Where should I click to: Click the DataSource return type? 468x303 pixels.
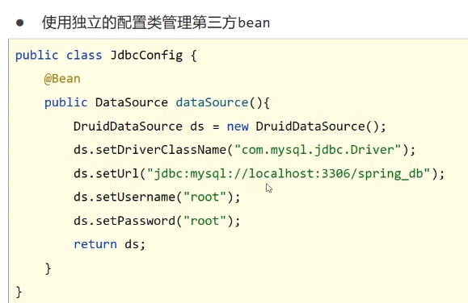tap(132, 102)
